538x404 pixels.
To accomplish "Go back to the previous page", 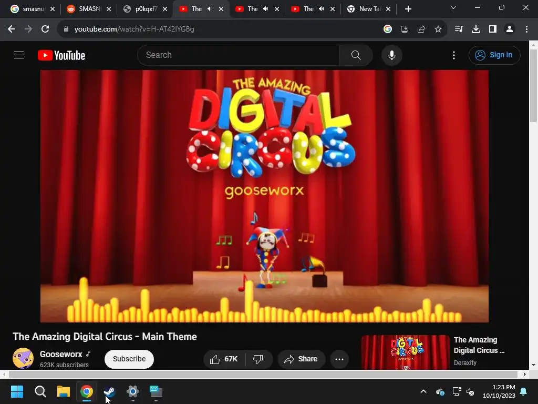I will pos(12,29).
